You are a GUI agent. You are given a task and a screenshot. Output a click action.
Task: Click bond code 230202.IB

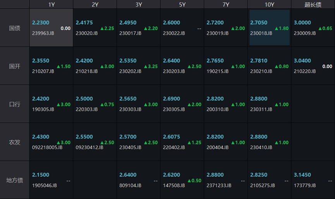click(130, 72)
